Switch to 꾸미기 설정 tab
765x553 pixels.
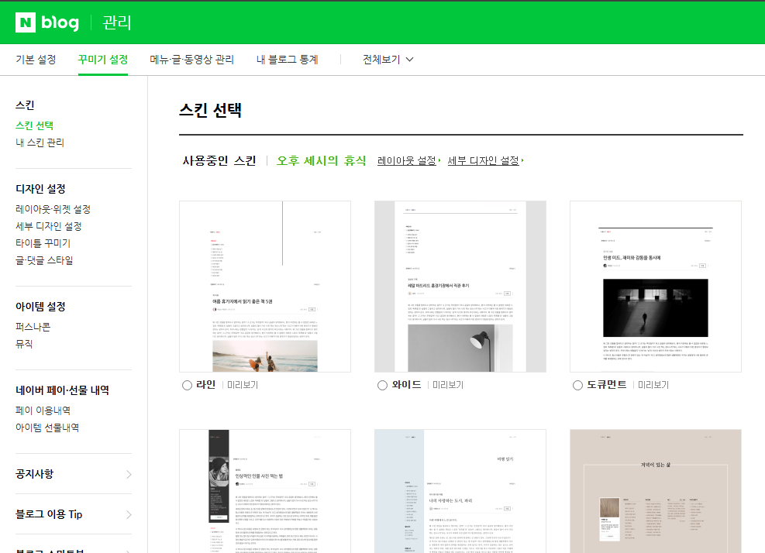[x=103, y=60]
